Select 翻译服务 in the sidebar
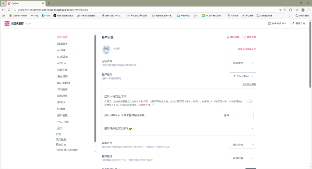This screenshot has width=312, height=169. [62, 44]
